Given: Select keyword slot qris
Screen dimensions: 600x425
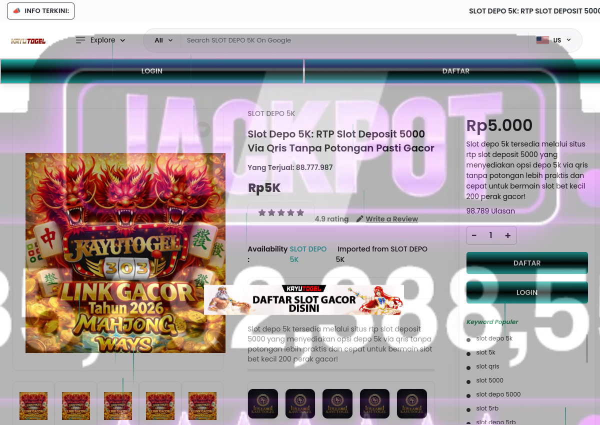Looking at the screenshot, I should tap(487, 366).
